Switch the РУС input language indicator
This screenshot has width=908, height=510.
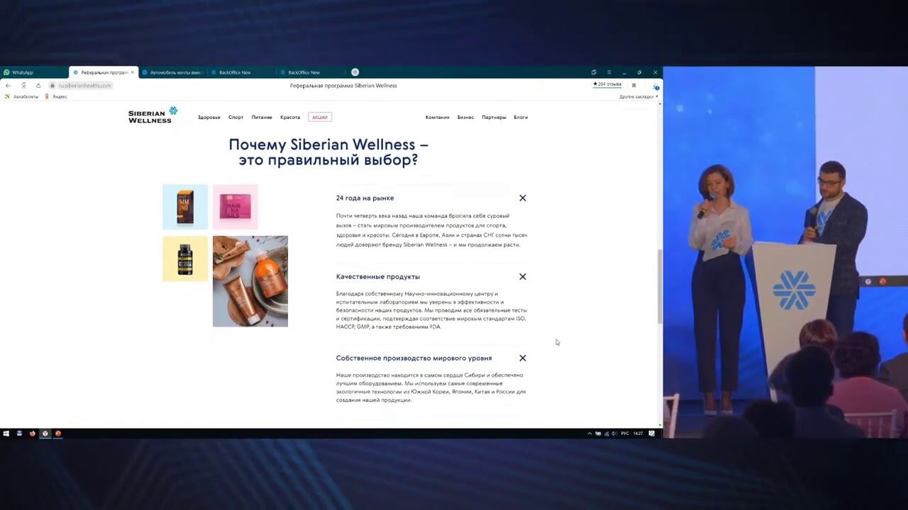[x=625, y=433]
